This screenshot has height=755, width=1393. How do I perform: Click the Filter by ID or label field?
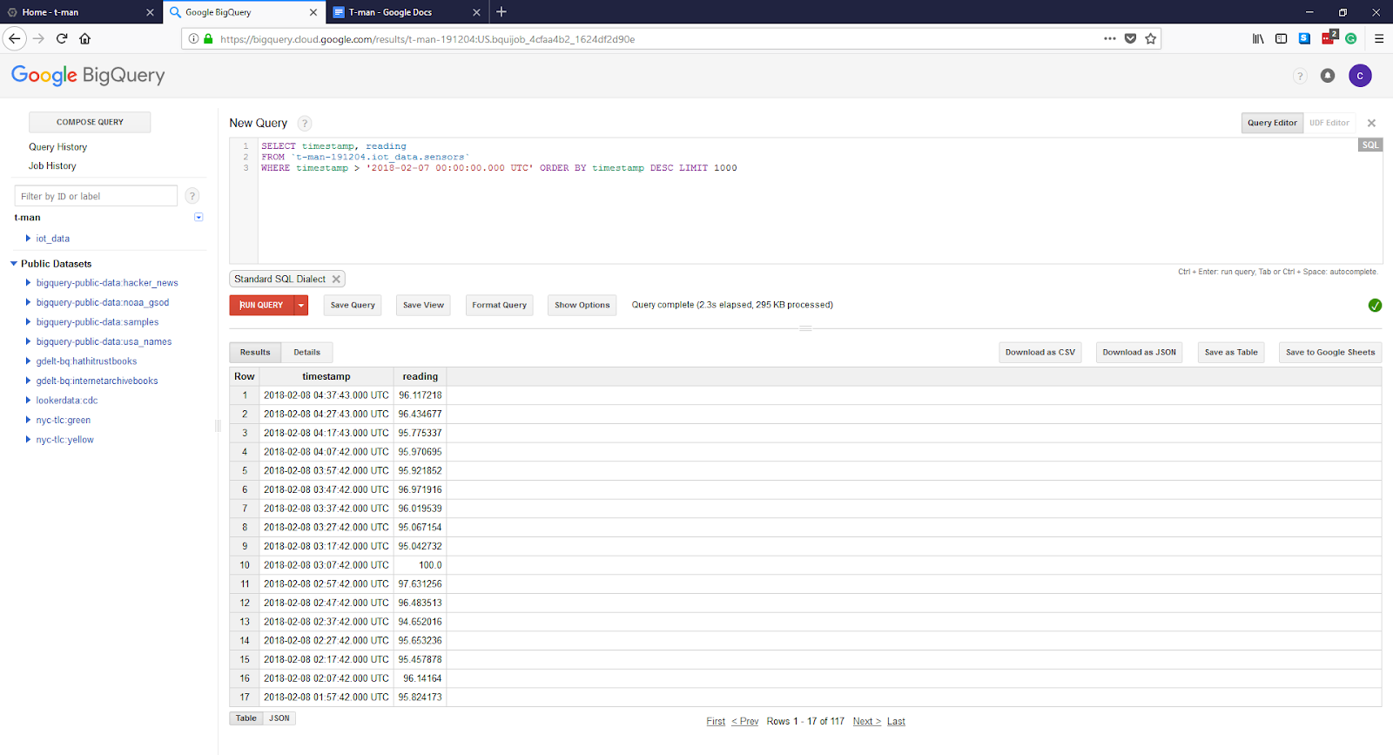tap(96, 196)
